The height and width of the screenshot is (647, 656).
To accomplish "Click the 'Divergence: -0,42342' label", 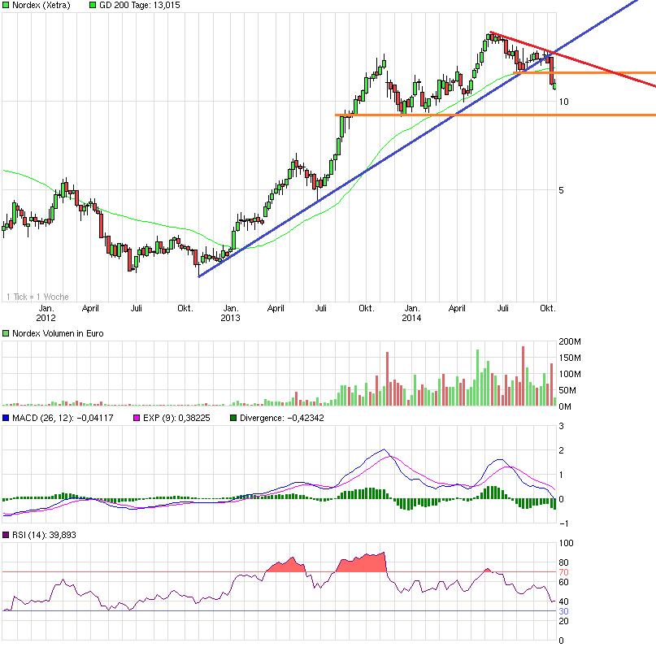I will [x=281, y=418].
